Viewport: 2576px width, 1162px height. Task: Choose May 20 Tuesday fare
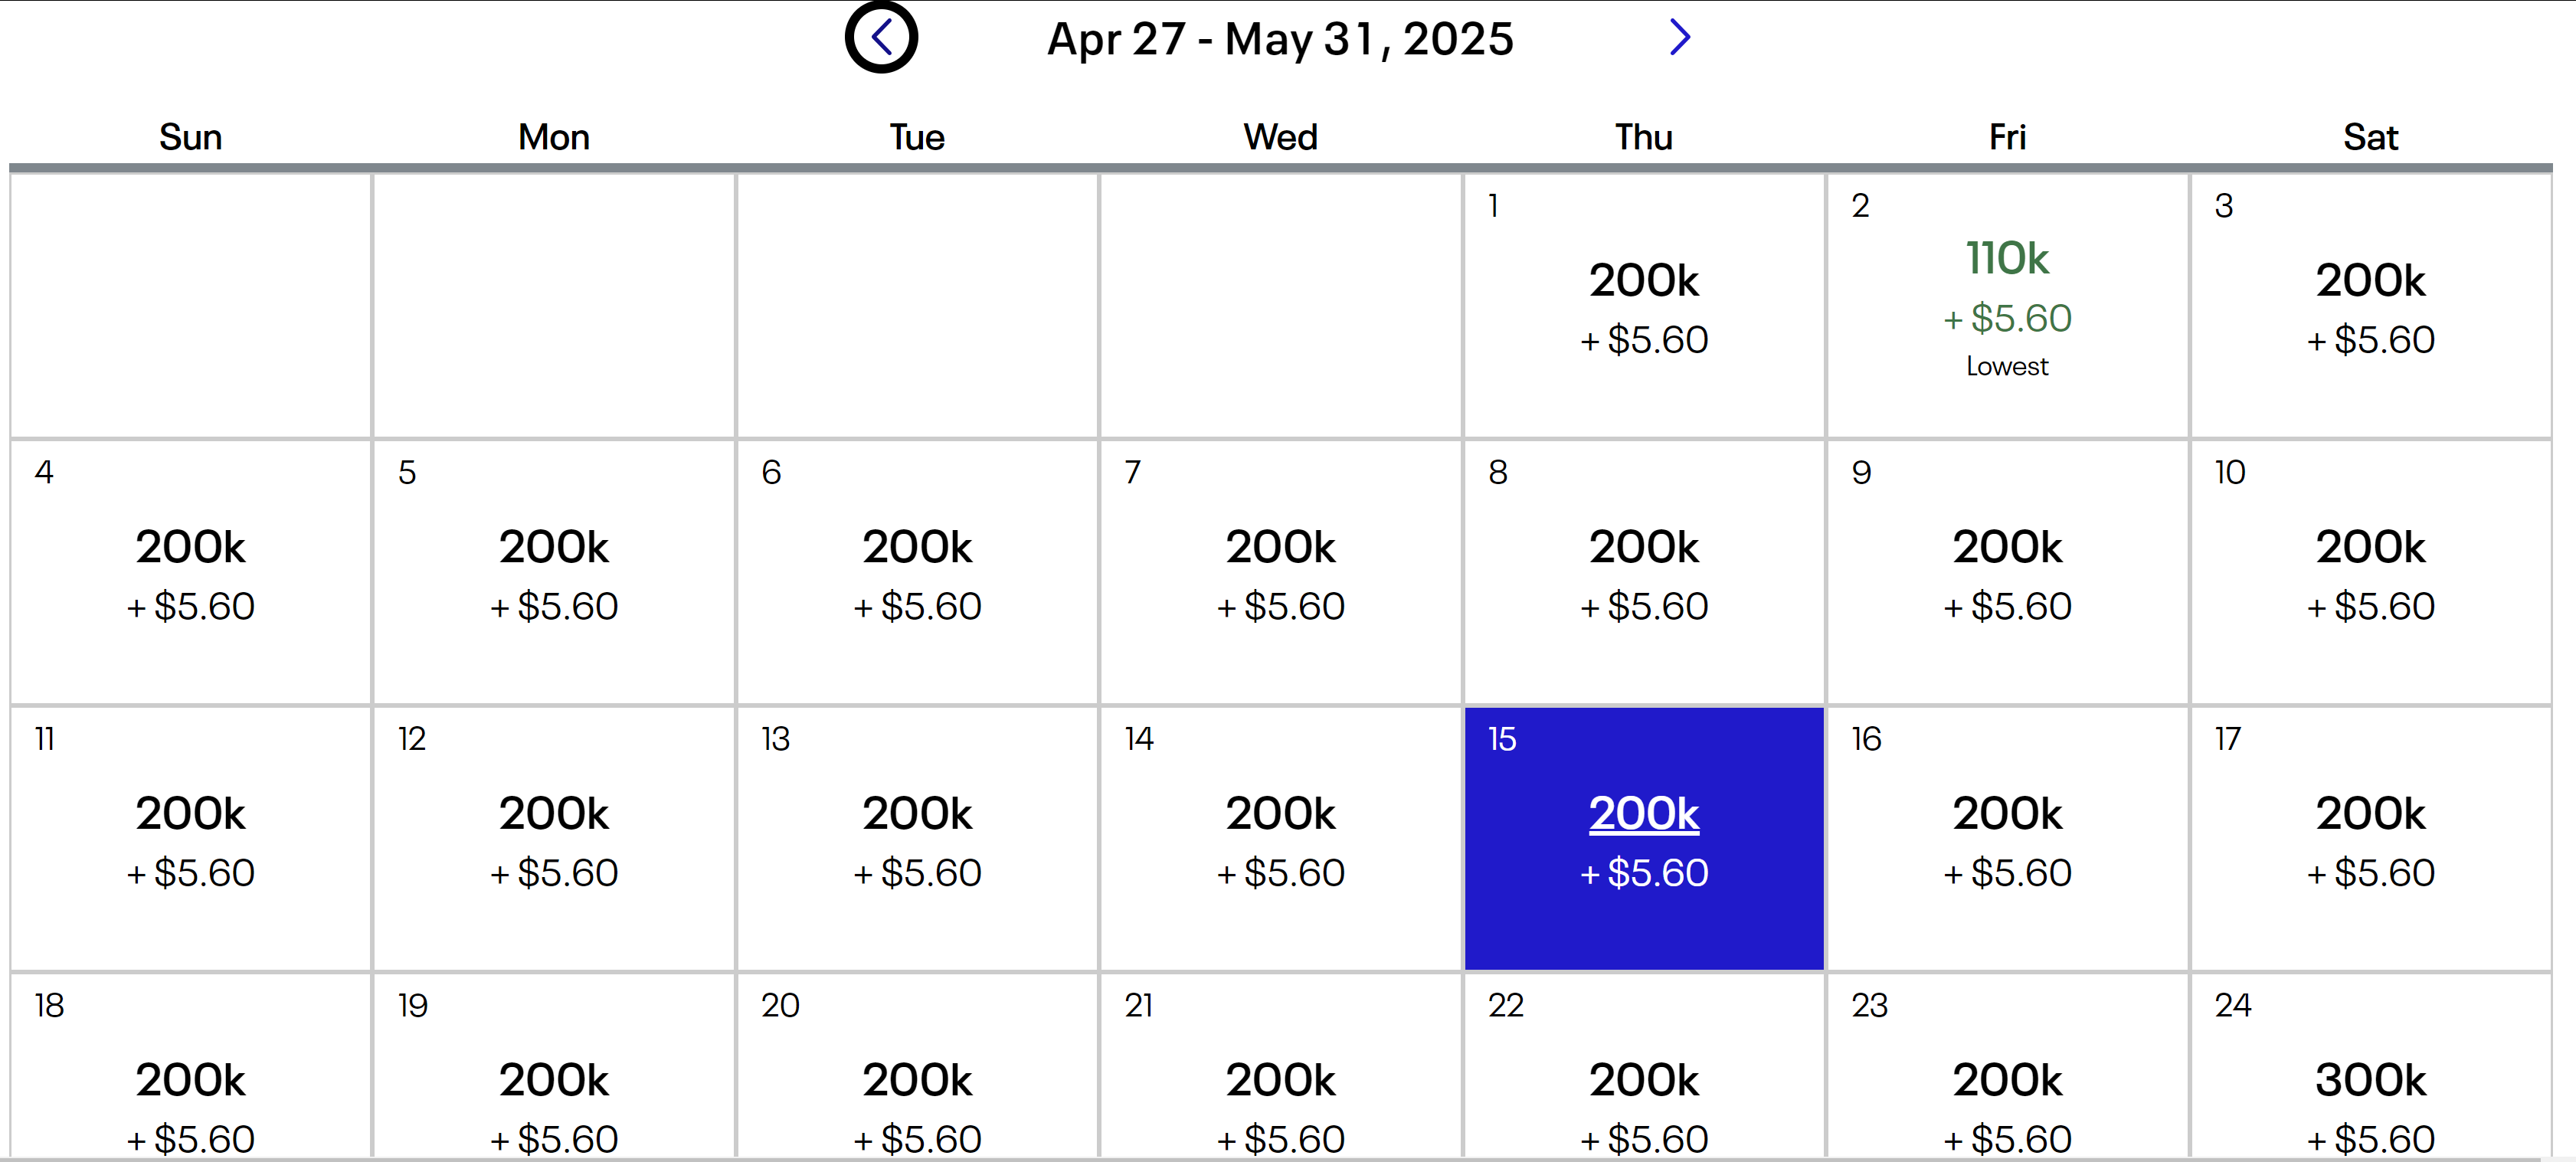(917, 1066)
